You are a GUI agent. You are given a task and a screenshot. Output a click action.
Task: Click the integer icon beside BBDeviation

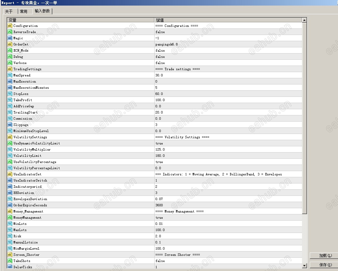pos(10,193)
